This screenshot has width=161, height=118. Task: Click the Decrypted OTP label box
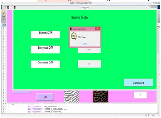click(x=45, y=64)
